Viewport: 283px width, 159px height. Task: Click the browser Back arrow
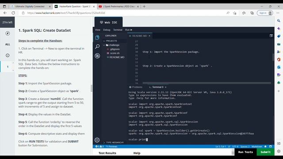click(5, 13)
